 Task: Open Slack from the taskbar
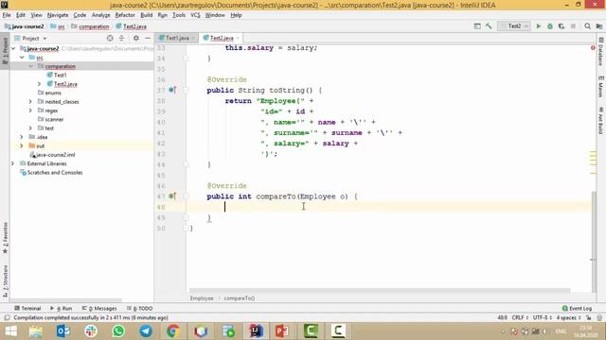[x=91, y=331]
